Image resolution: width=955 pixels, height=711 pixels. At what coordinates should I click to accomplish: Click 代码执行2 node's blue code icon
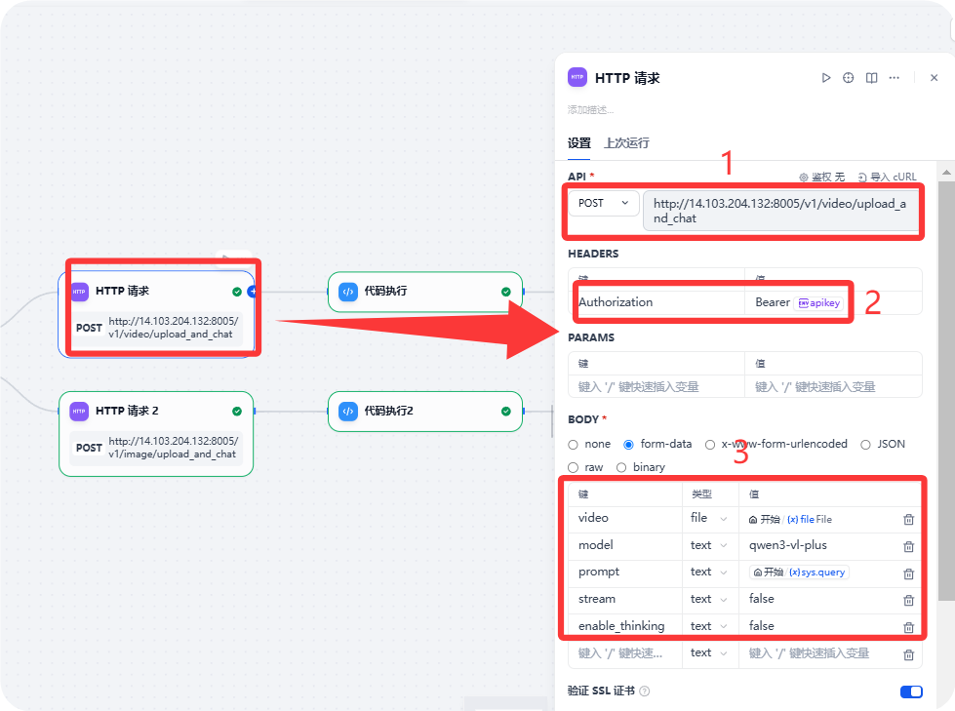[x=348, y=411]
